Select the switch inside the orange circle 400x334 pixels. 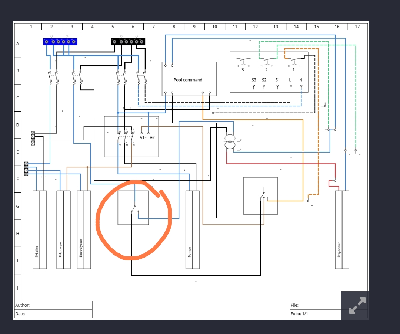pos(133,209)
